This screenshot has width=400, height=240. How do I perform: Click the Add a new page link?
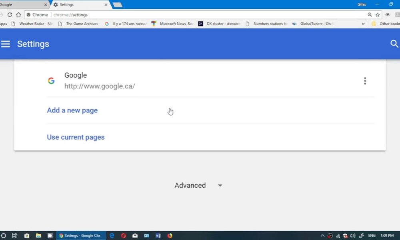(x=72, y=110)
